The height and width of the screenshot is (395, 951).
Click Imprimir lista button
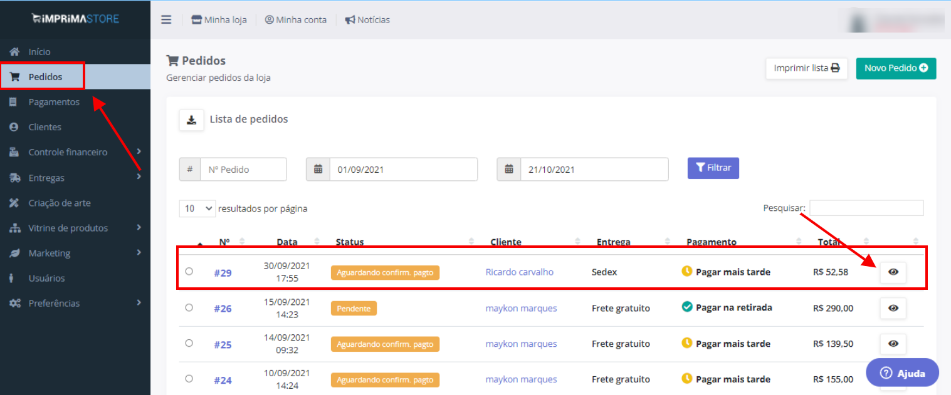coord(807,68)
